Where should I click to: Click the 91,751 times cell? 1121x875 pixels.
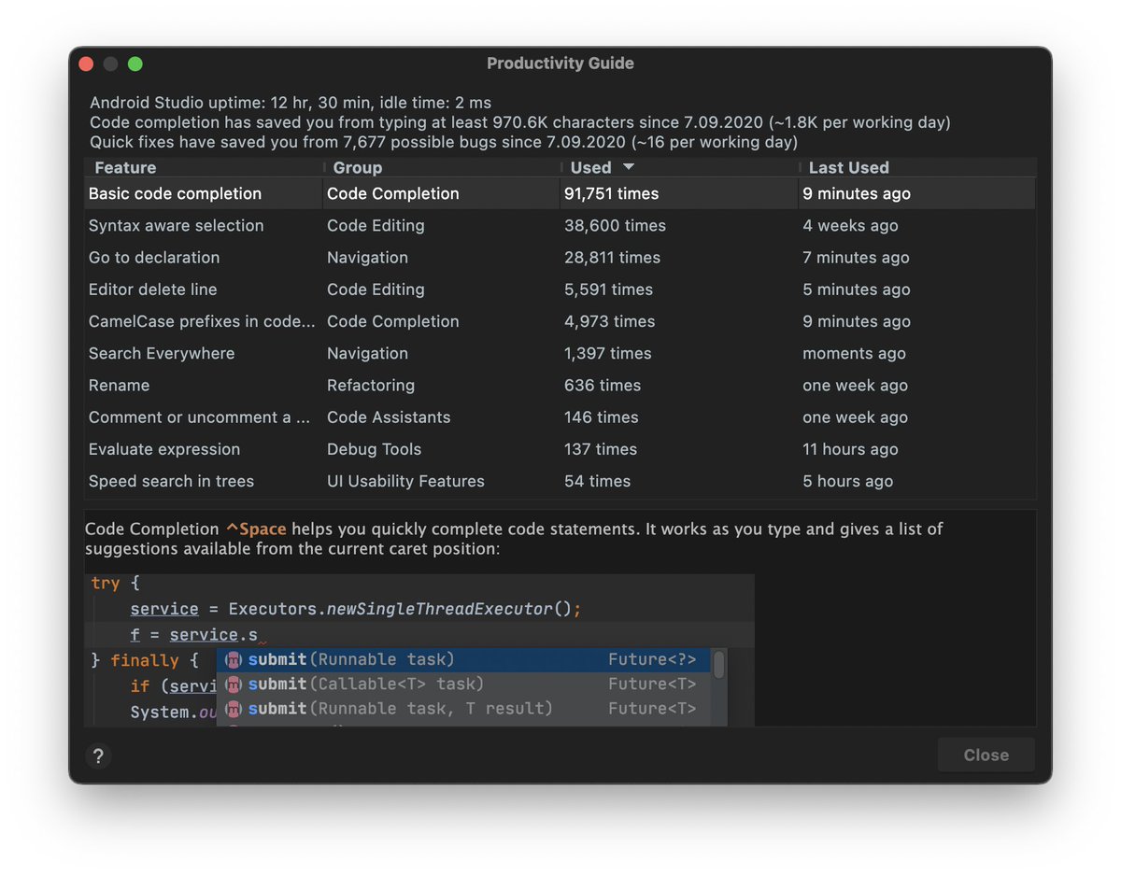(x=611, y=194)
